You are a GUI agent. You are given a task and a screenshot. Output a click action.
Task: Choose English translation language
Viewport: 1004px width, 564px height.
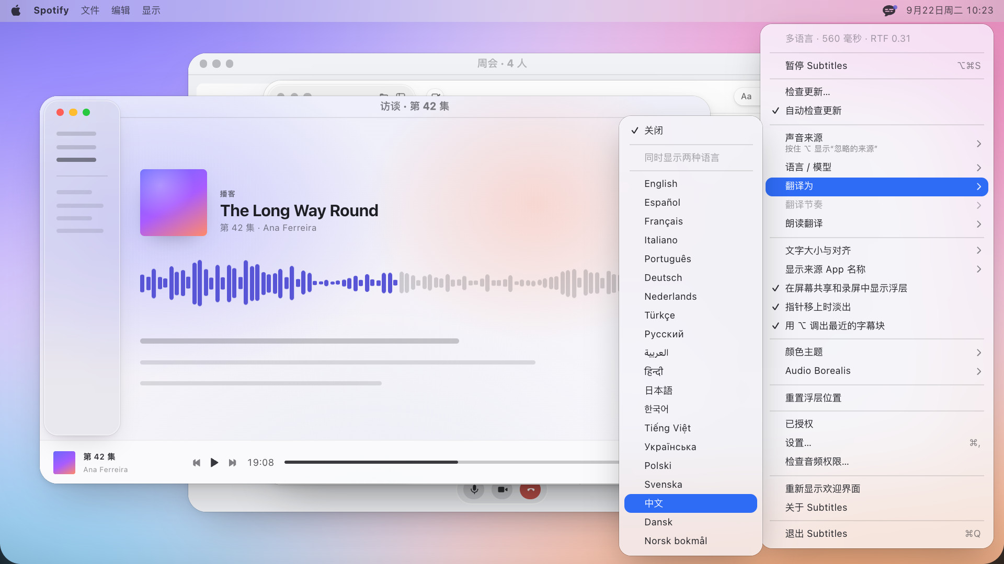(691, 184)
